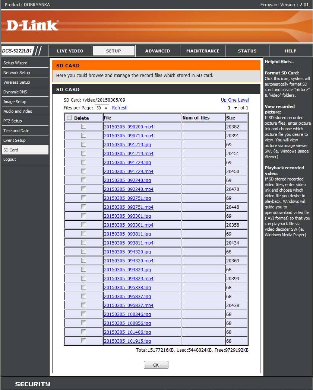Open the Advanced tab
The image size is (313, 390).
click(158, 51)
